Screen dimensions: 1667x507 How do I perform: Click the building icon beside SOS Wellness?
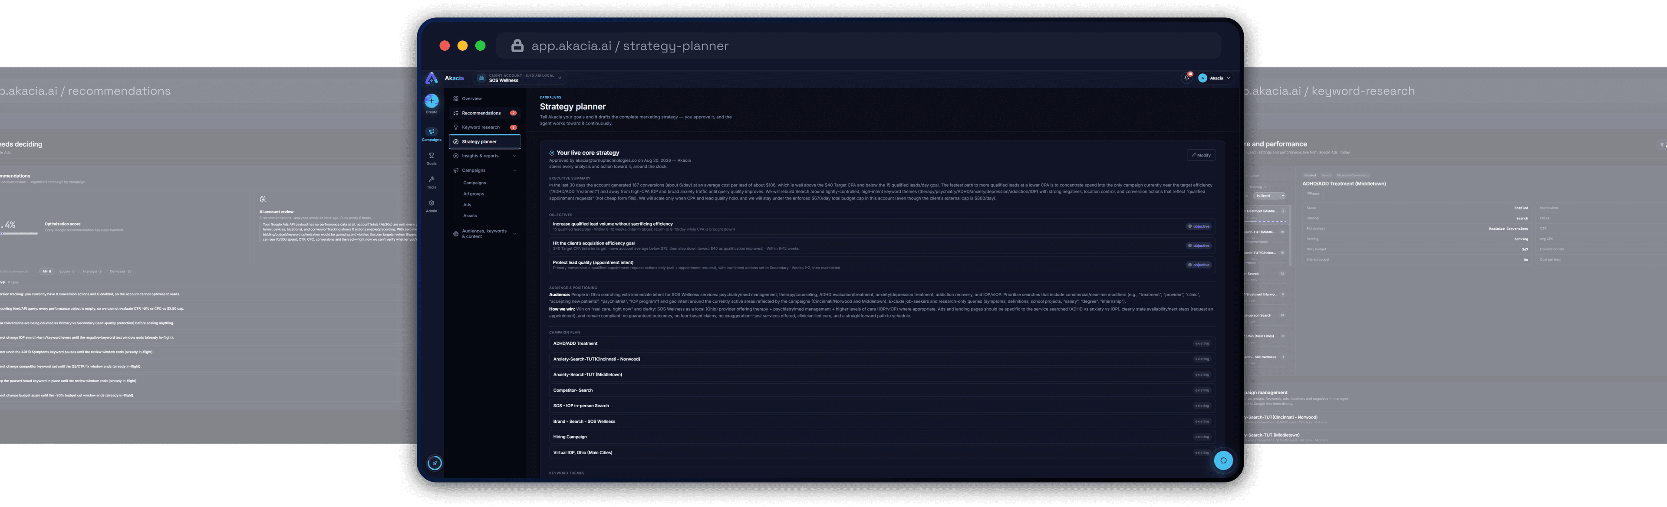click(481, 78)
